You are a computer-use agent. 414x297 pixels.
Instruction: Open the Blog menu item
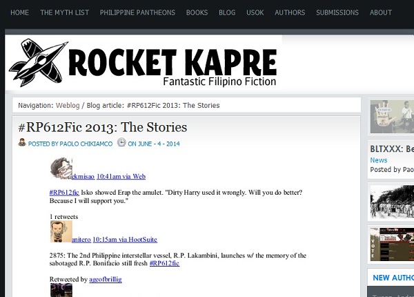coord(227,12)
